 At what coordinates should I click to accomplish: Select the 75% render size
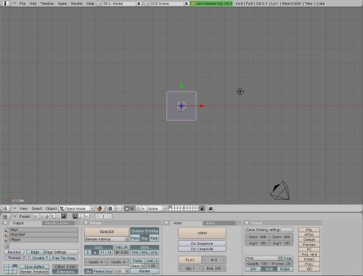135,253
